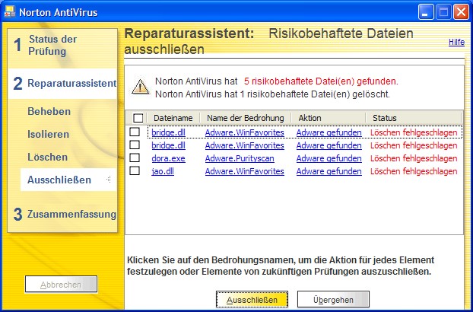Check the box for dora.exe

tap(135, 158)
